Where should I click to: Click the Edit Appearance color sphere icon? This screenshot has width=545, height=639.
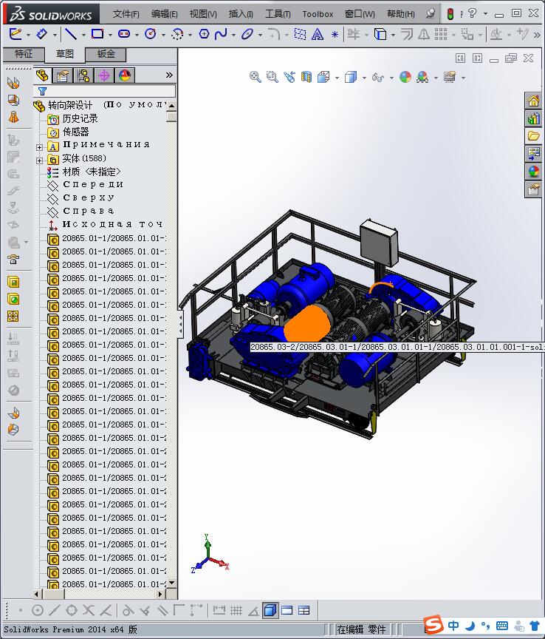[405, 77]
